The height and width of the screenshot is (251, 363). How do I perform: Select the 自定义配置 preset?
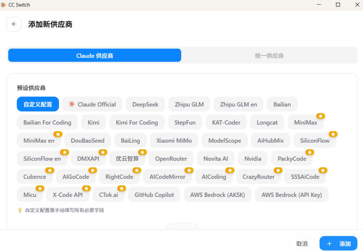coord(38,104)
